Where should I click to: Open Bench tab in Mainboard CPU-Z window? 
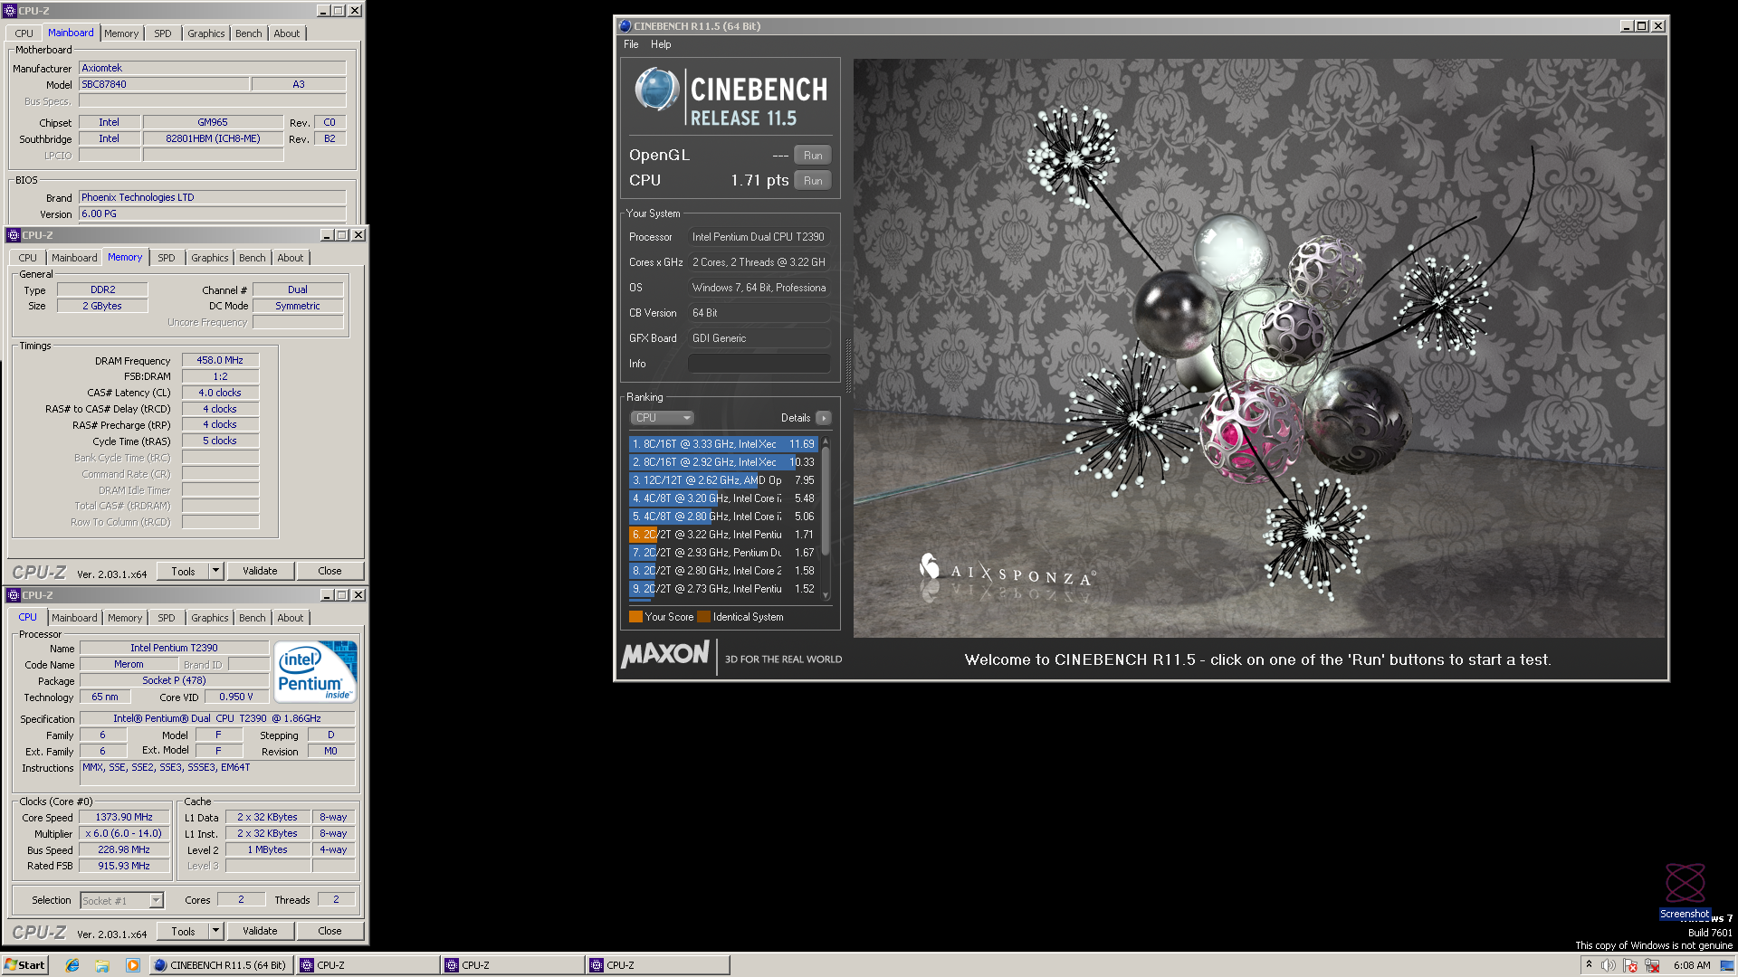pyautogui.click(x=249, y=33)
